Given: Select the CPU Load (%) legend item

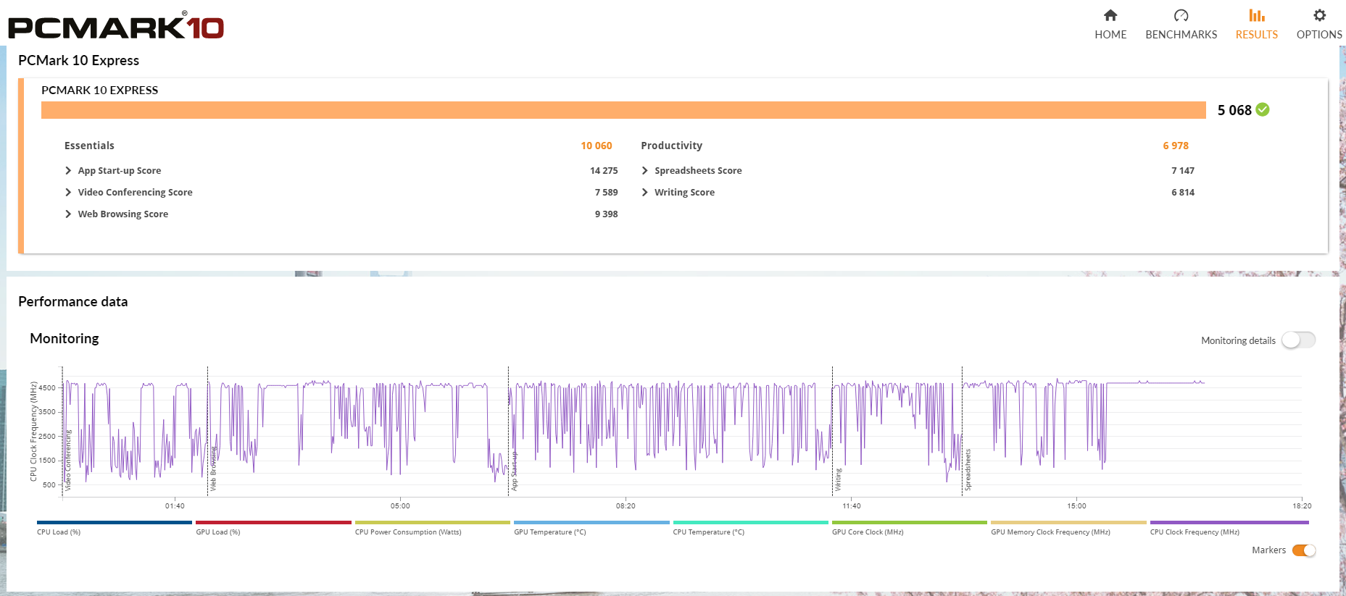Looking at the screenshot, I should click(x=59, y=532).
